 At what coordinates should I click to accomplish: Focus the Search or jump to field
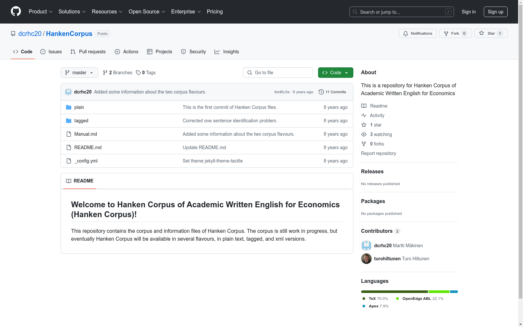pos(402,12)
